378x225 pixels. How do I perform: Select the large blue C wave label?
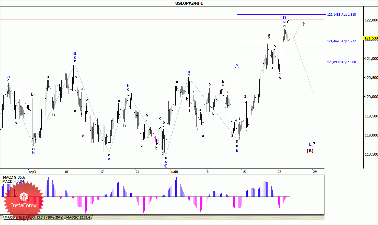pos(166,166)
